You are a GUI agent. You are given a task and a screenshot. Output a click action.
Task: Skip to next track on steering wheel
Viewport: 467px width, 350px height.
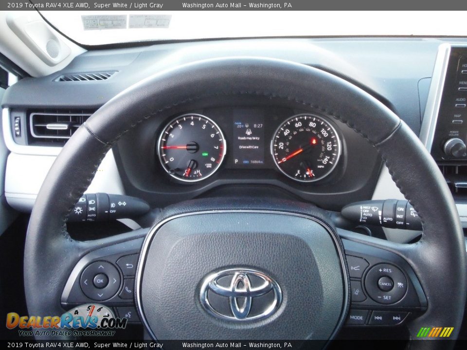pyautogui.click(x=396, y=318)
